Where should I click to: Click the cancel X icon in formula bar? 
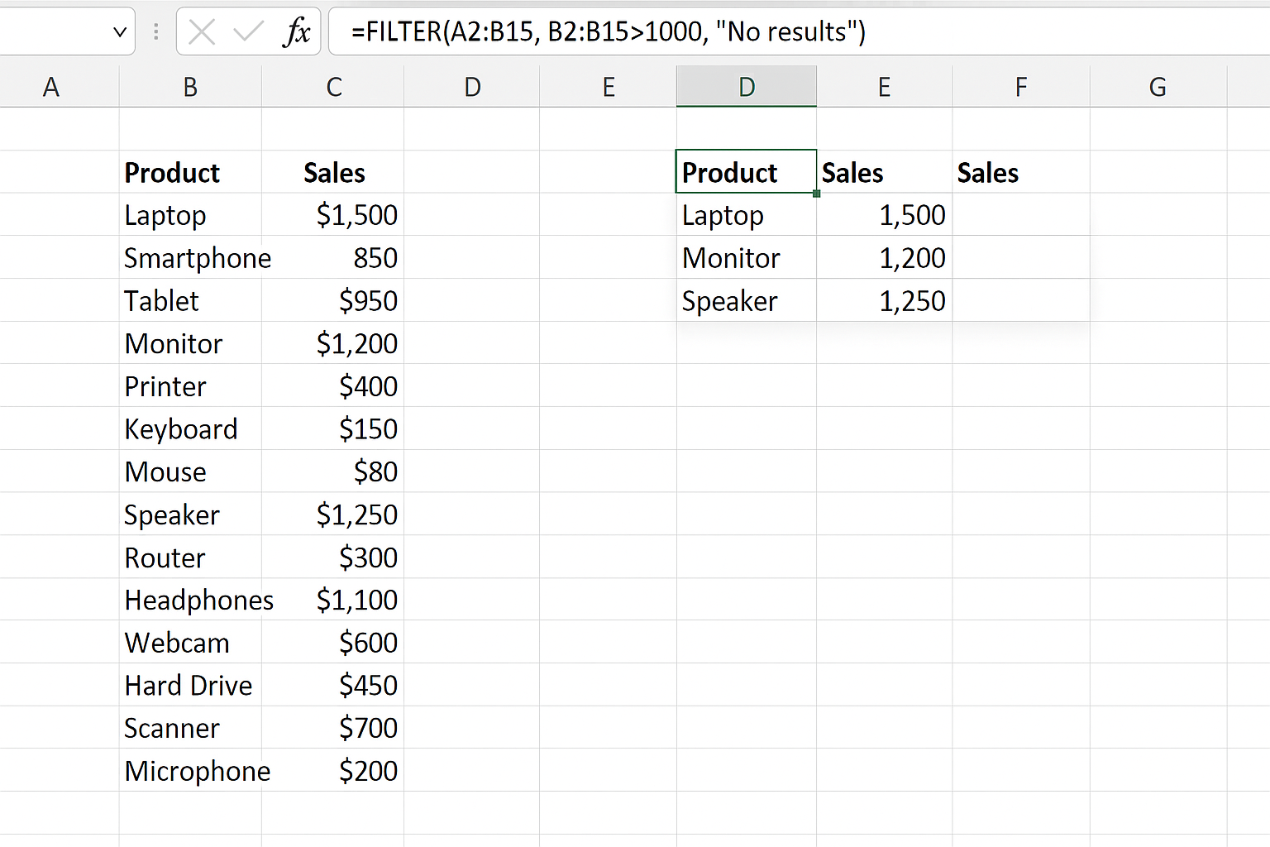point(202,32)
